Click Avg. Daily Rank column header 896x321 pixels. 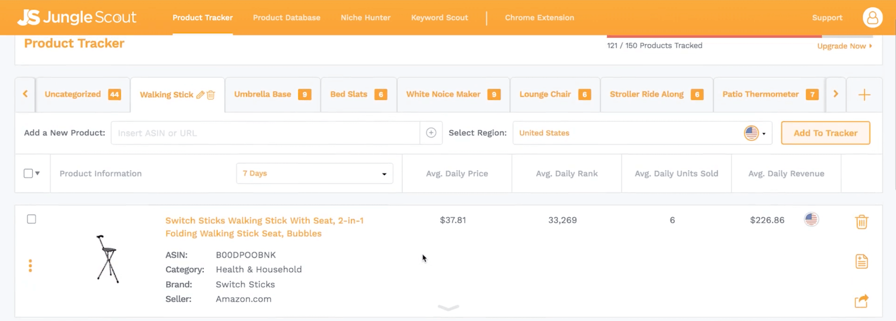[x=566, y=174]
